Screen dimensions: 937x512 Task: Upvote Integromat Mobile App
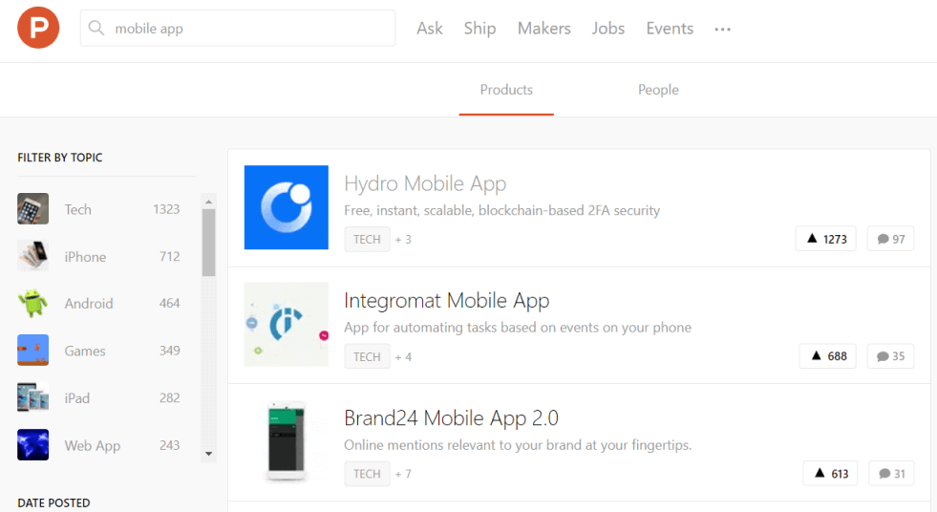coord(828,356)
